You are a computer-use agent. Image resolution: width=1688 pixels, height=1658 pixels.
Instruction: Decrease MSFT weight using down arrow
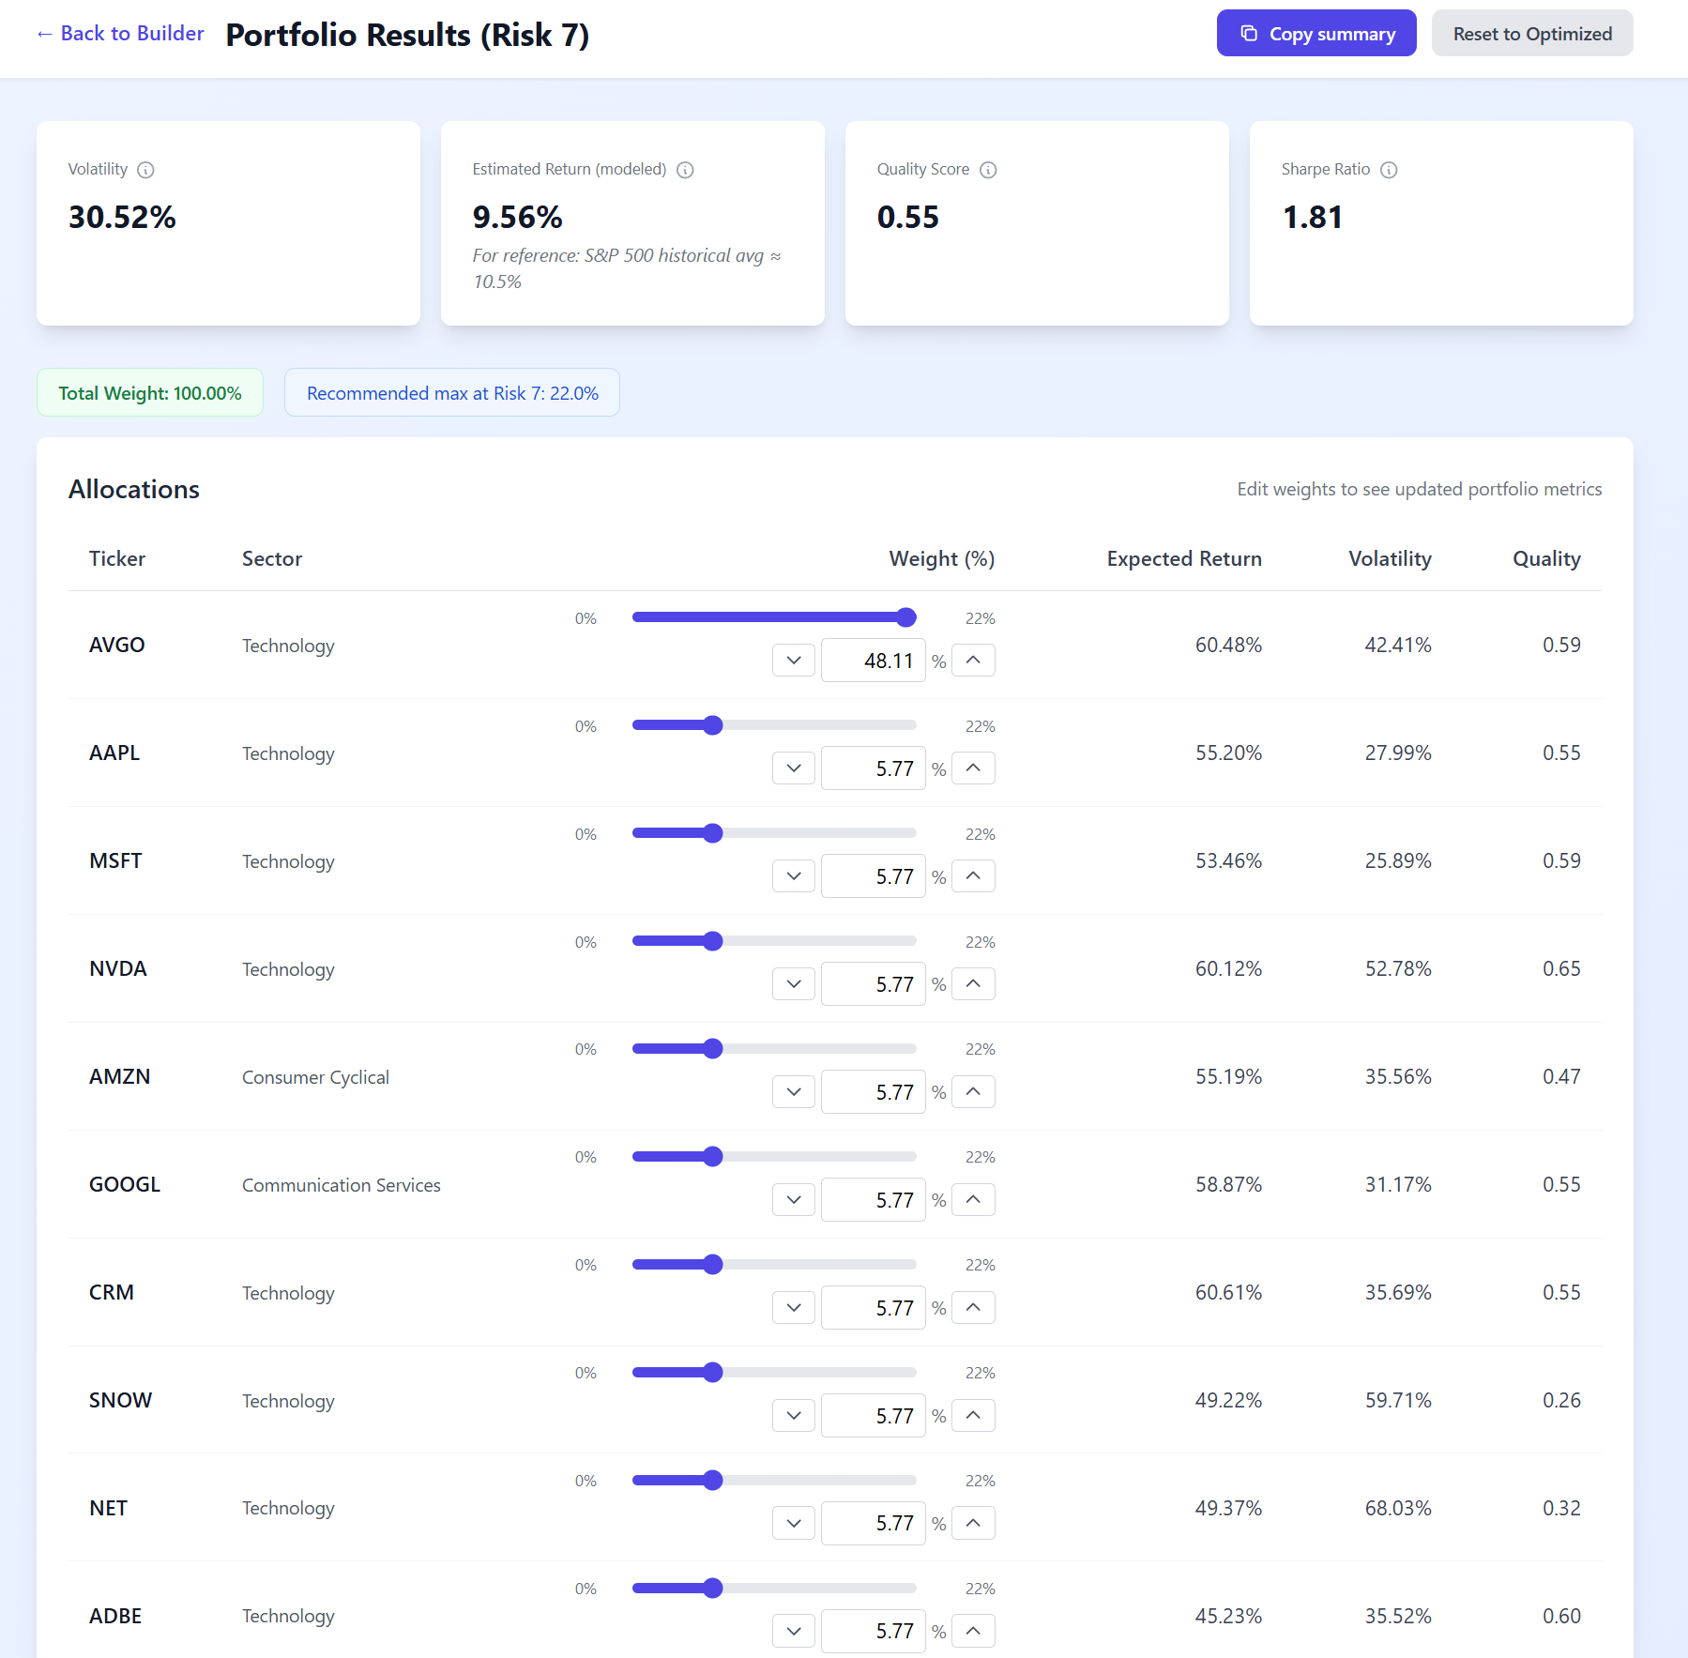[x=793, y=875]
